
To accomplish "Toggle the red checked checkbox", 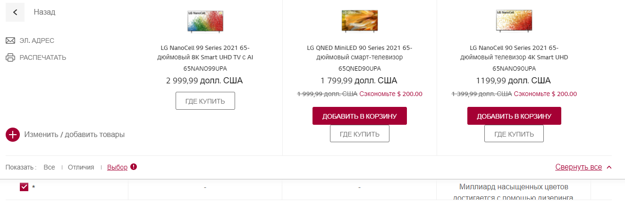I will click(x=24, y=187).
